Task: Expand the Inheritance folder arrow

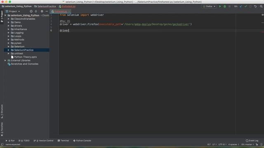Action: click(x=9, y=29)
